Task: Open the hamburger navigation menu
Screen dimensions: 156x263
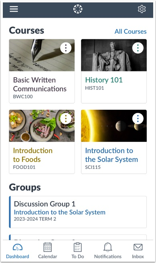Action: coord(14,9)
